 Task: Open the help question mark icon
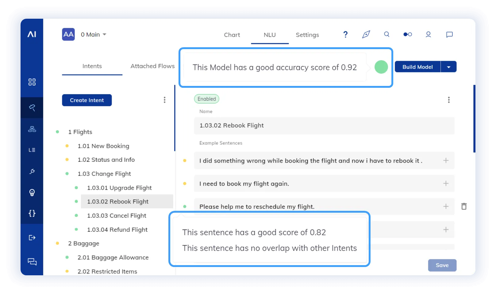click(x=345, y=34)
